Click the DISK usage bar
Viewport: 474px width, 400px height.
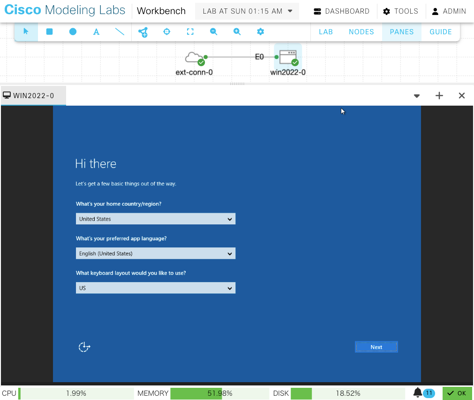[348, 393]
